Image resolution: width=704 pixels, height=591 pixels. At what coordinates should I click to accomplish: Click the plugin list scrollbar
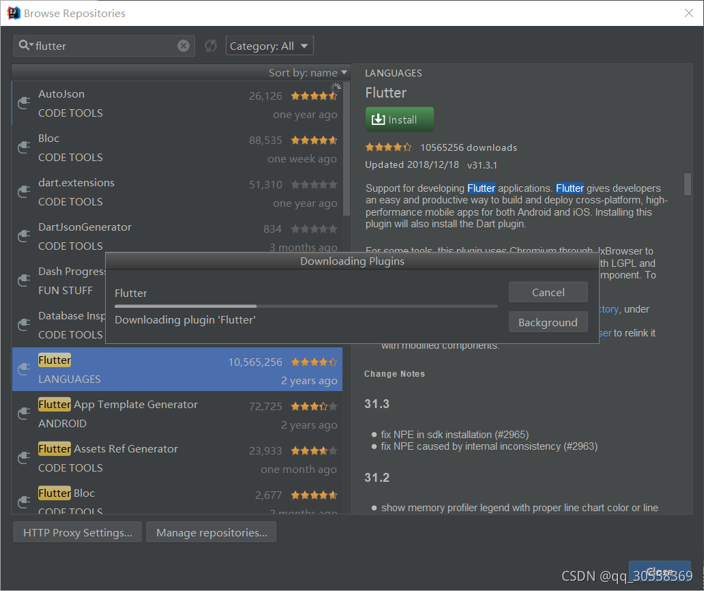coord(346,150)
